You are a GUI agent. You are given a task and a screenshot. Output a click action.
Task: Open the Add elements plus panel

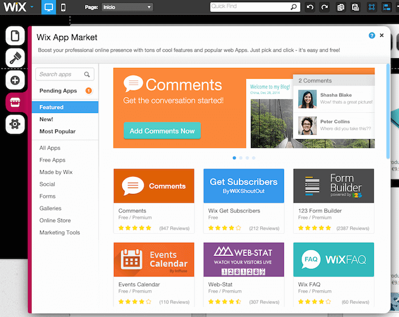(15, 80)
